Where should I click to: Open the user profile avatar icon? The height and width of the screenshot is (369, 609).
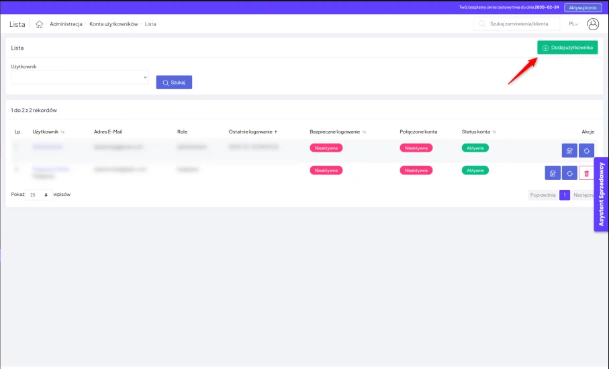(593, 24)
